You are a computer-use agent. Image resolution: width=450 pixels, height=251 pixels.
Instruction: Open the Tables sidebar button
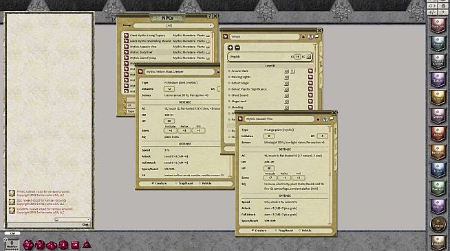[438, 80]
